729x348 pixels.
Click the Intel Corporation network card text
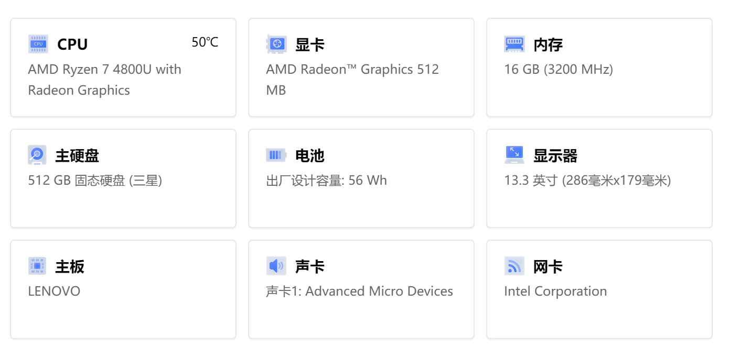tap(555, 291)
